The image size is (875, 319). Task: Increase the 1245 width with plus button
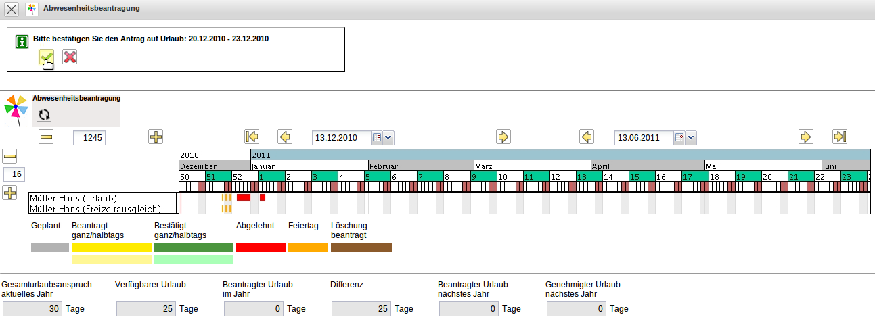coord(156,137)
